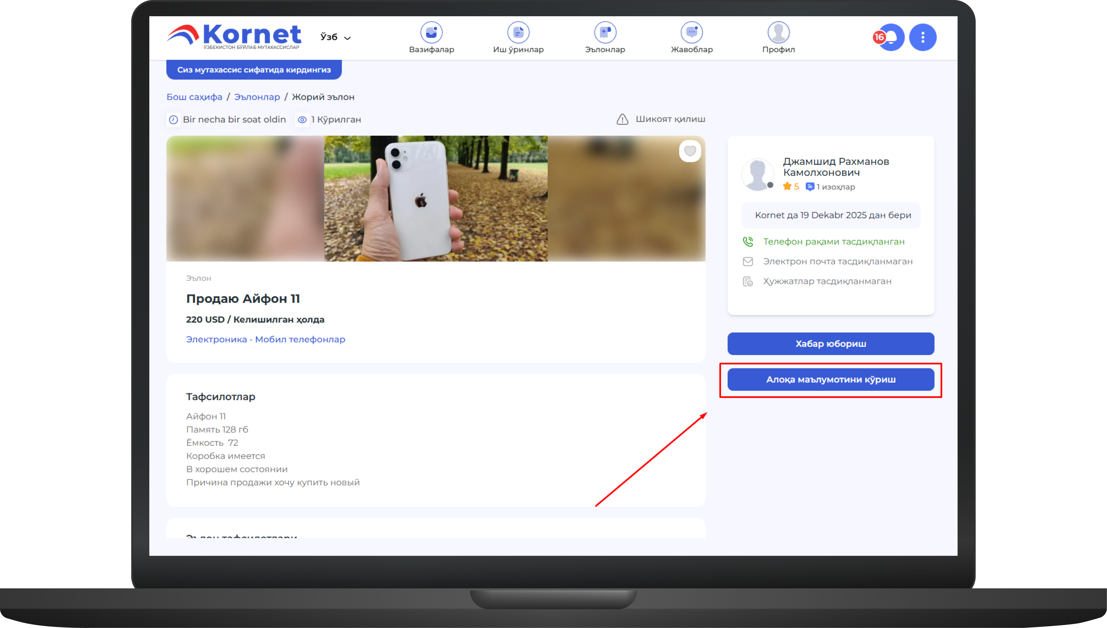
Task: Open the three-dot more menu
Action: tap(922, 38)
